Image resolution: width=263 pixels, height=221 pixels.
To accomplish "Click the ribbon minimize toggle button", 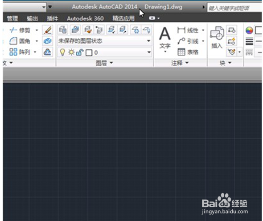I will click(152, 18).
